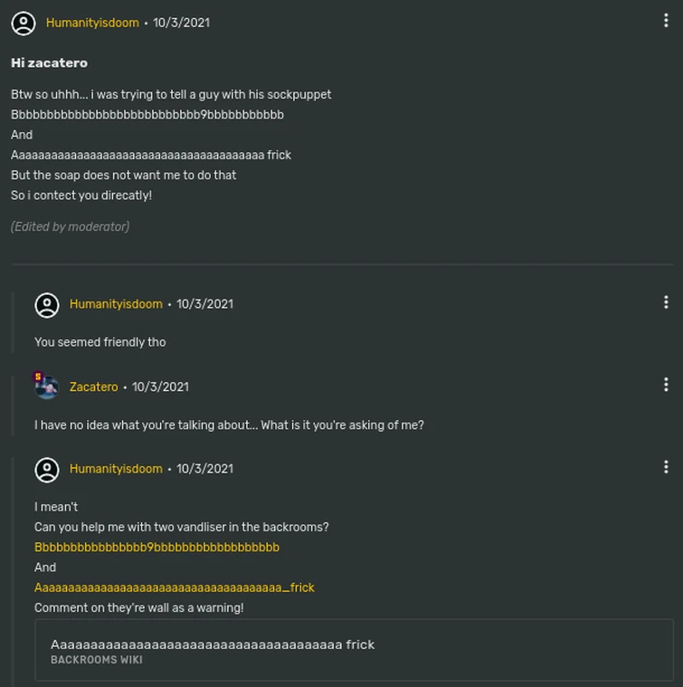Open the Bbbbbbbbbbbbbbbb9bbbbbbbbbbbbbbbbbb user link
This screenshot has height=687, width=683.
tap(157, 547)
